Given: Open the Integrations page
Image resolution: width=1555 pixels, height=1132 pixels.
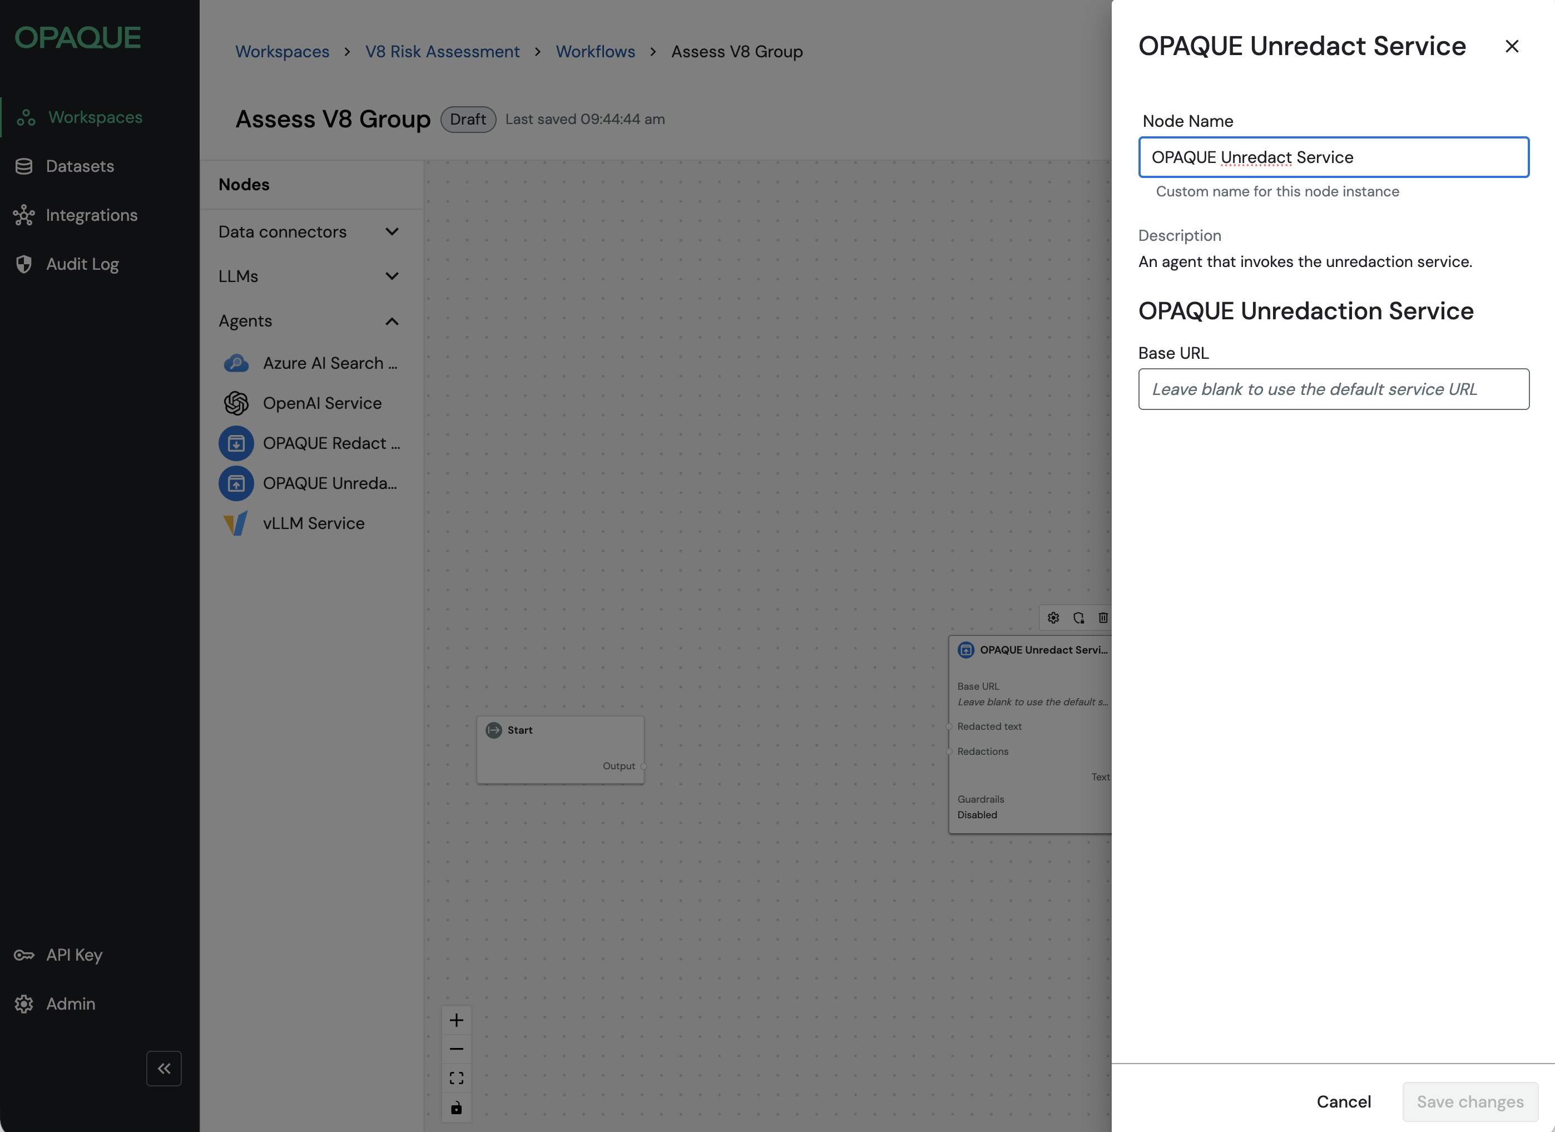Looking at the screenshot, I should point(91,215).
